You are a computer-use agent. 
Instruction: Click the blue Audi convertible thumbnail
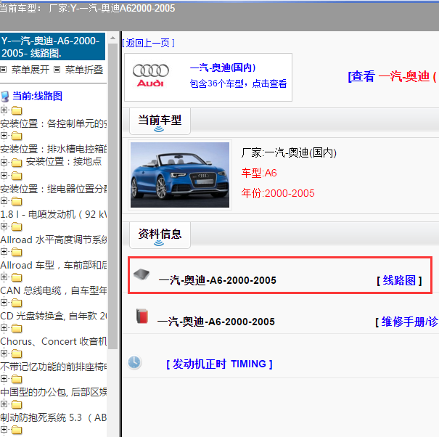point(180,175)
